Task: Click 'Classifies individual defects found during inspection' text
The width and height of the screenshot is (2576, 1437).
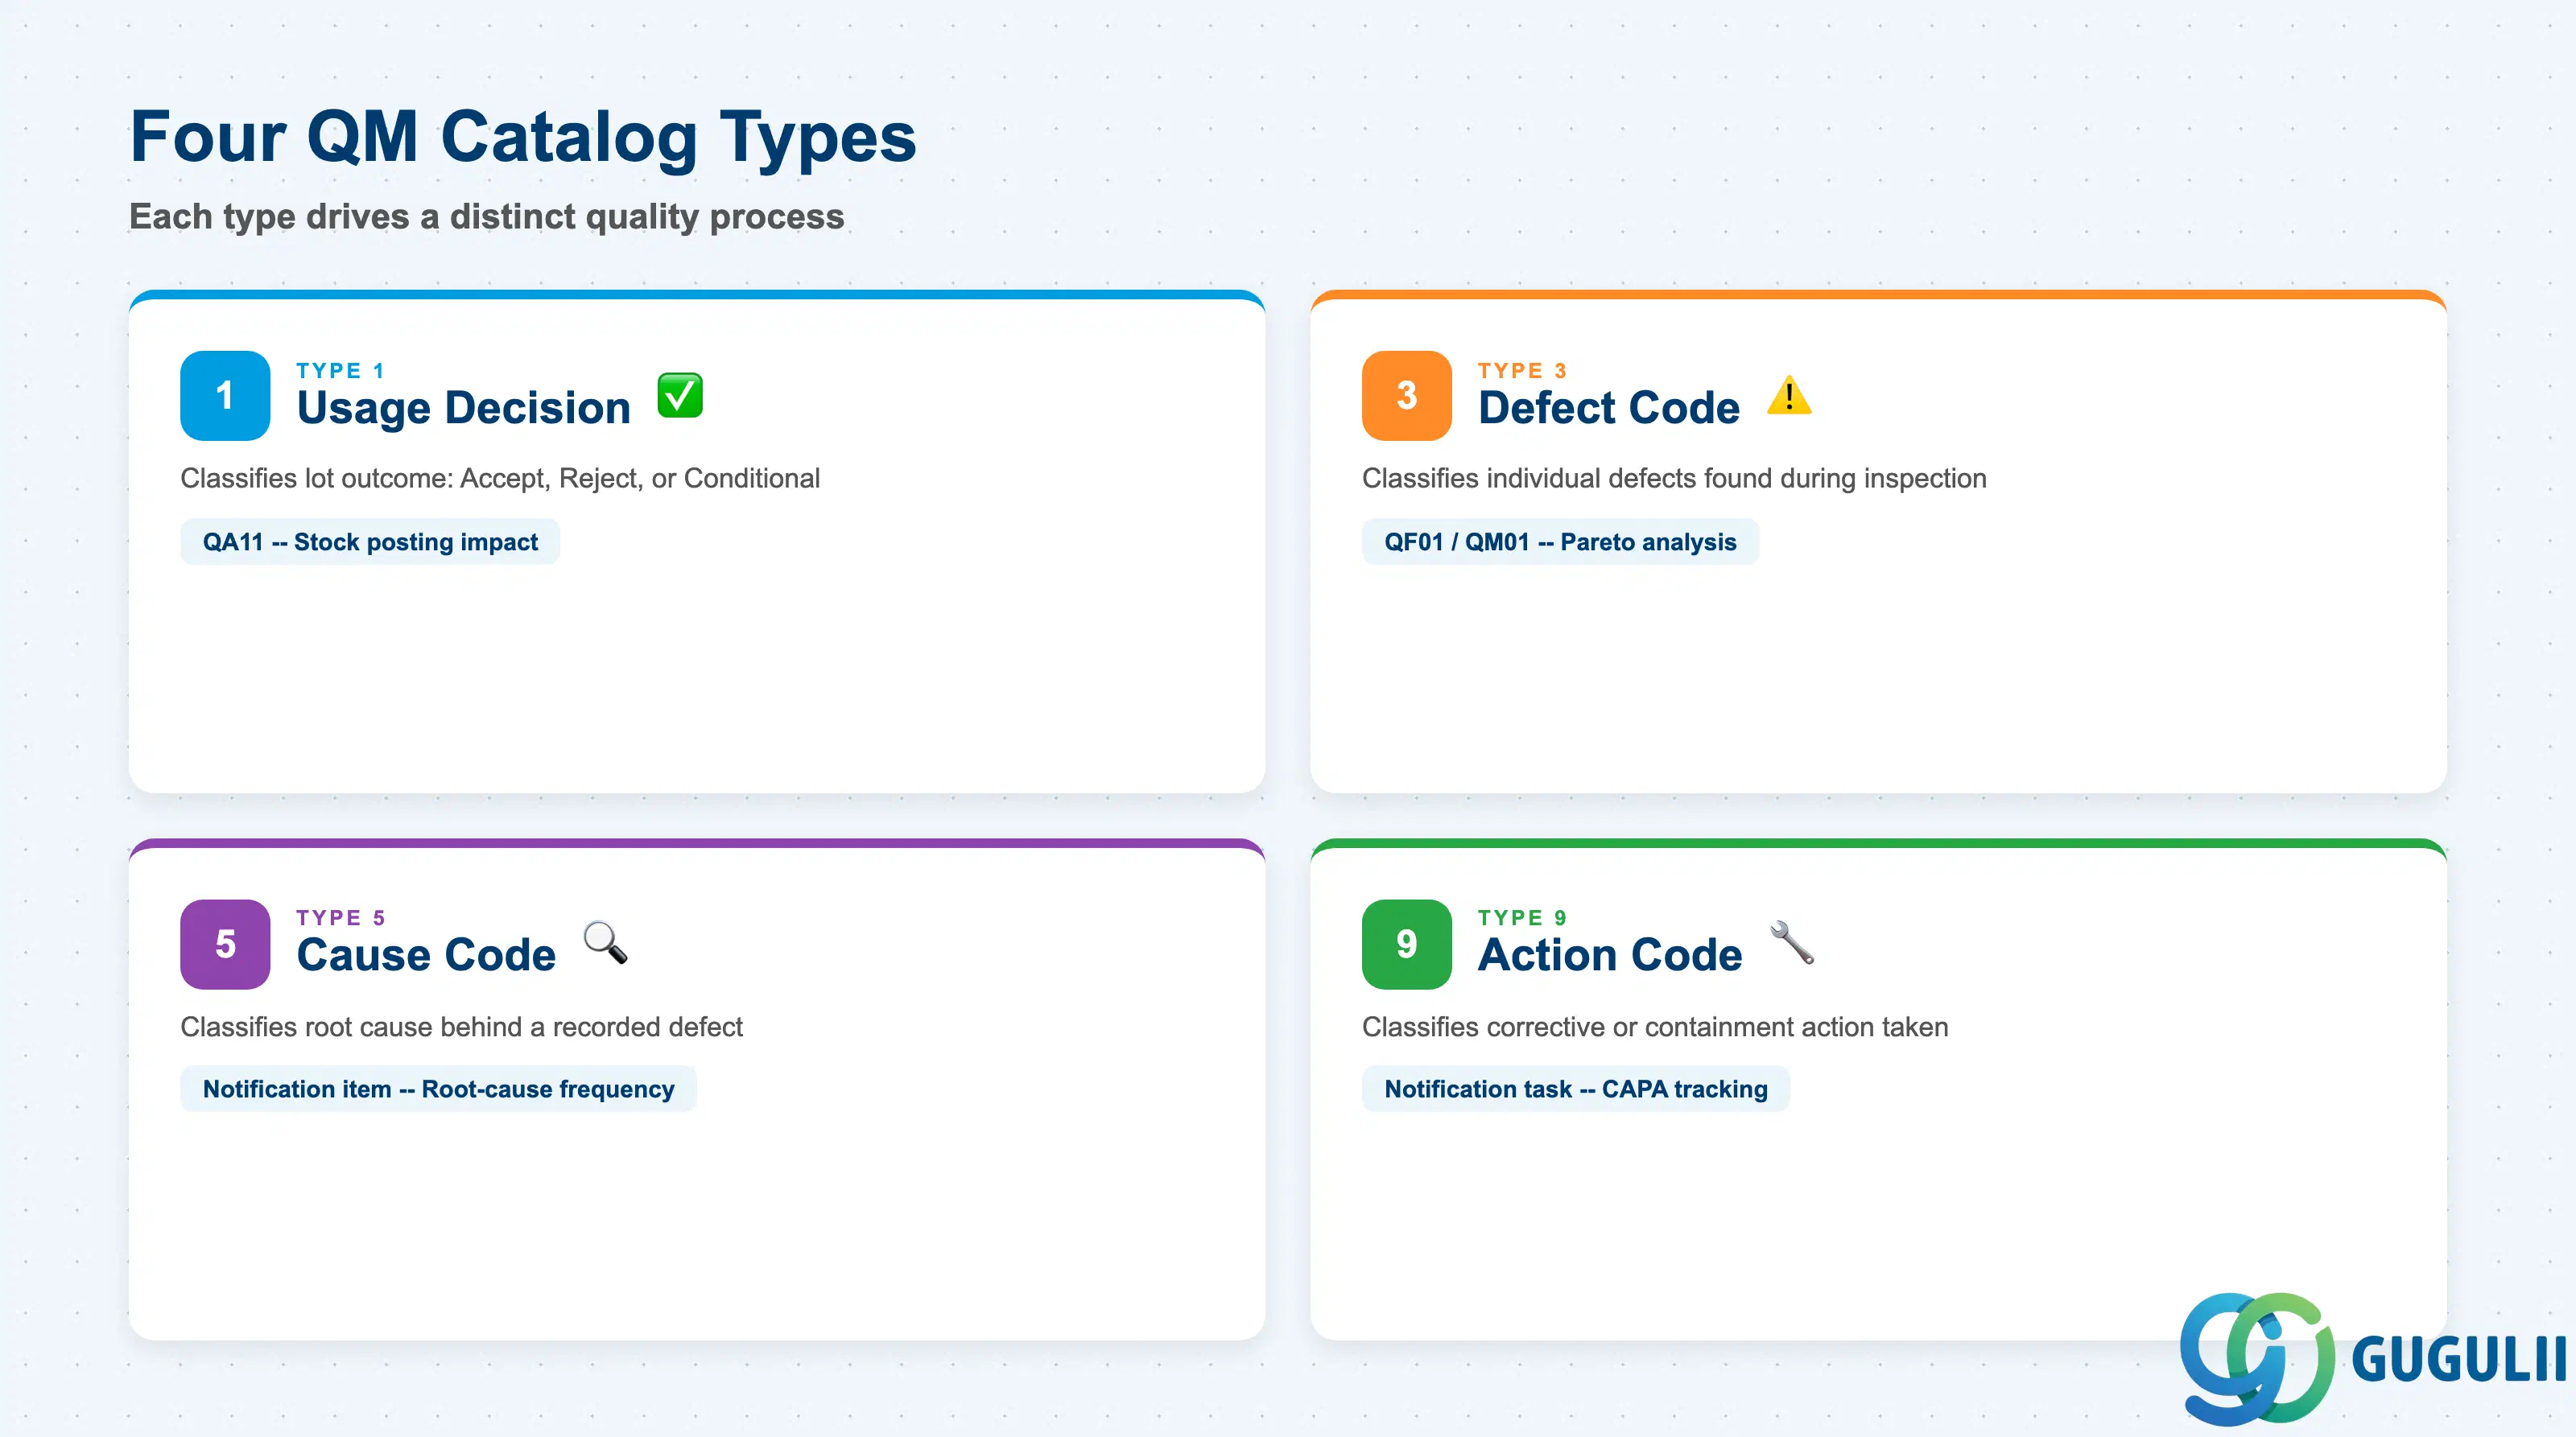Action: (x=1674, y=479)
